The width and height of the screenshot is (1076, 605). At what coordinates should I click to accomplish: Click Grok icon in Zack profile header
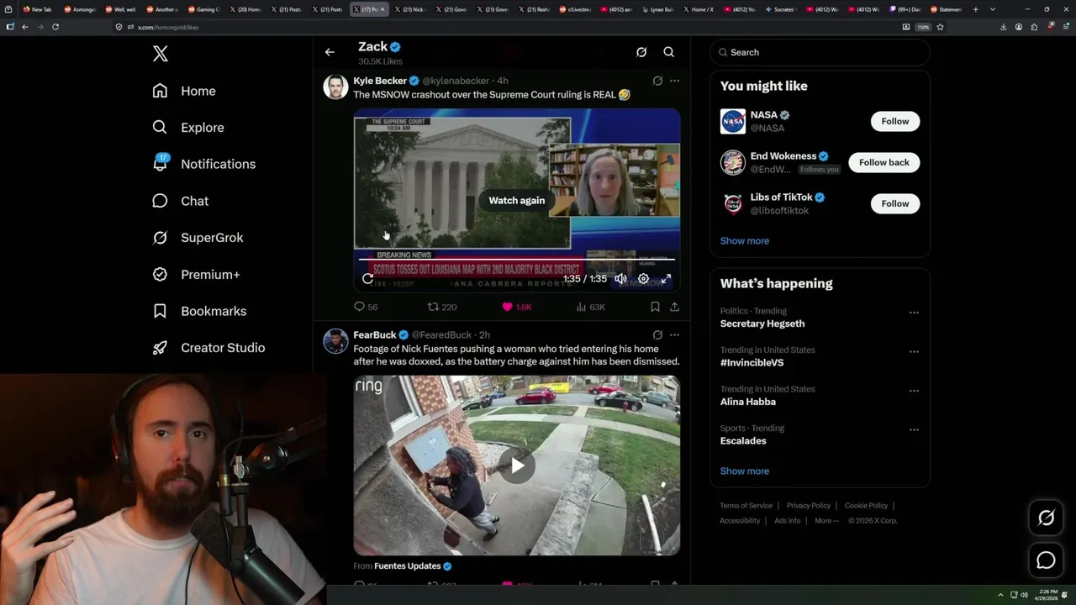click(641, 52)
